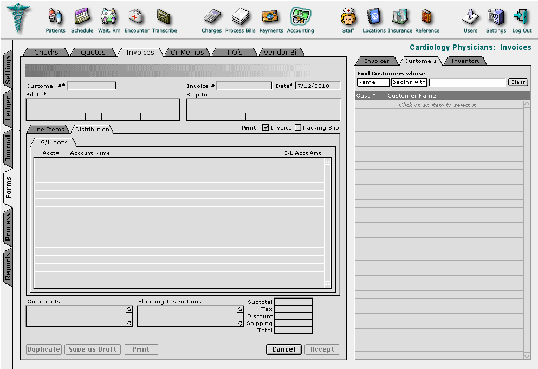Select the Accounting money icon
The height and width of the screenshot is (369, 538).
coord(300,17)
